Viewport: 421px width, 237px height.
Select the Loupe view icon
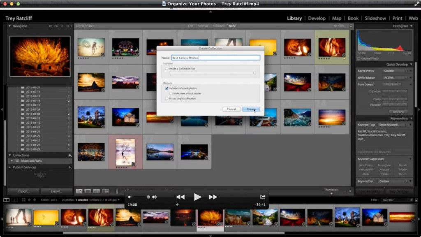point(88,191)
